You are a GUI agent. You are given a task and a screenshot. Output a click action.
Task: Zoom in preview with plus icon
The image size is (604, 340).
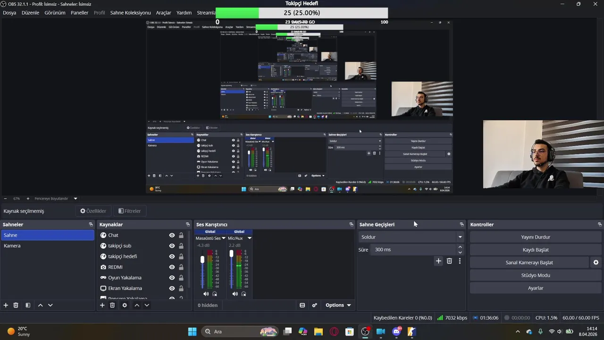[28, 199]
